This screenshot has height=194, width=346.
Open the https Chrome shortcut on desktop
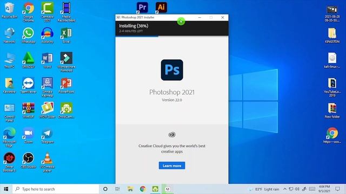(332, 135)
